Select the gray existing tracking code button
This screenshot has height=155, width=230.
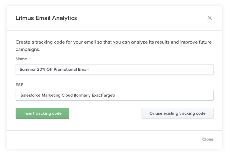tap(177, 113)
